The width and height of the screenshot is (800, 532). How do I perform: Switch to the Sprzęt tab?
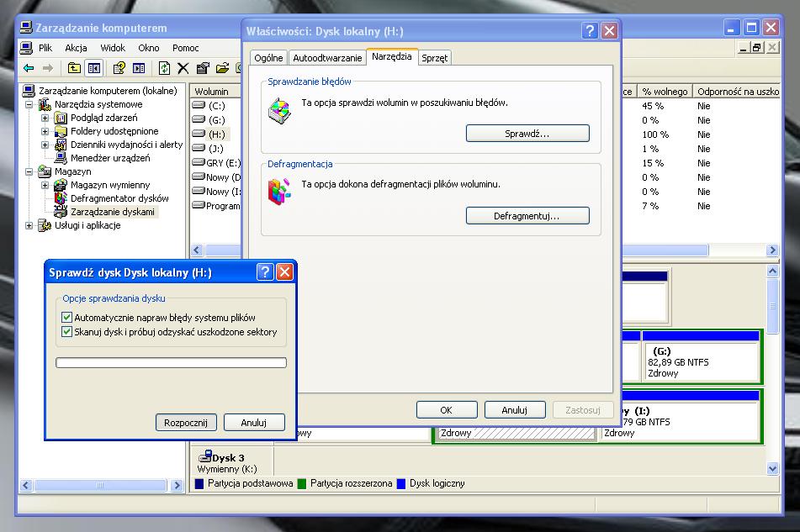click(435, 58)
